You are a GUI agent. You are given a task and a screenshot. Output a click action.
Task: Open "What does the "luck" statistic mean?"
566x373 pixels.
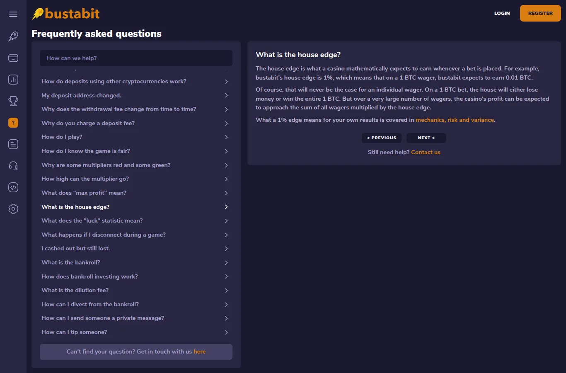point(136,221)
